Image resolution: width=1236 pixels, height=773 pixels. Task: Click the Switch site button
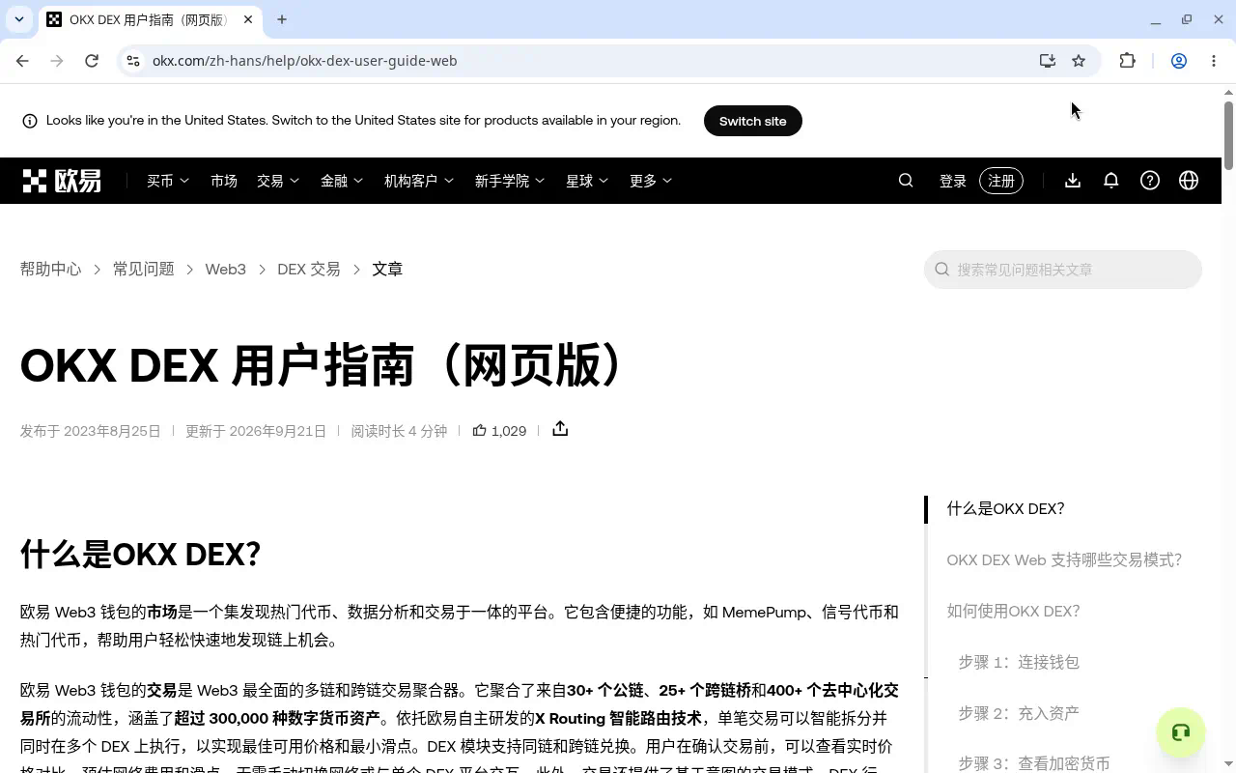(x=753, y=121)
